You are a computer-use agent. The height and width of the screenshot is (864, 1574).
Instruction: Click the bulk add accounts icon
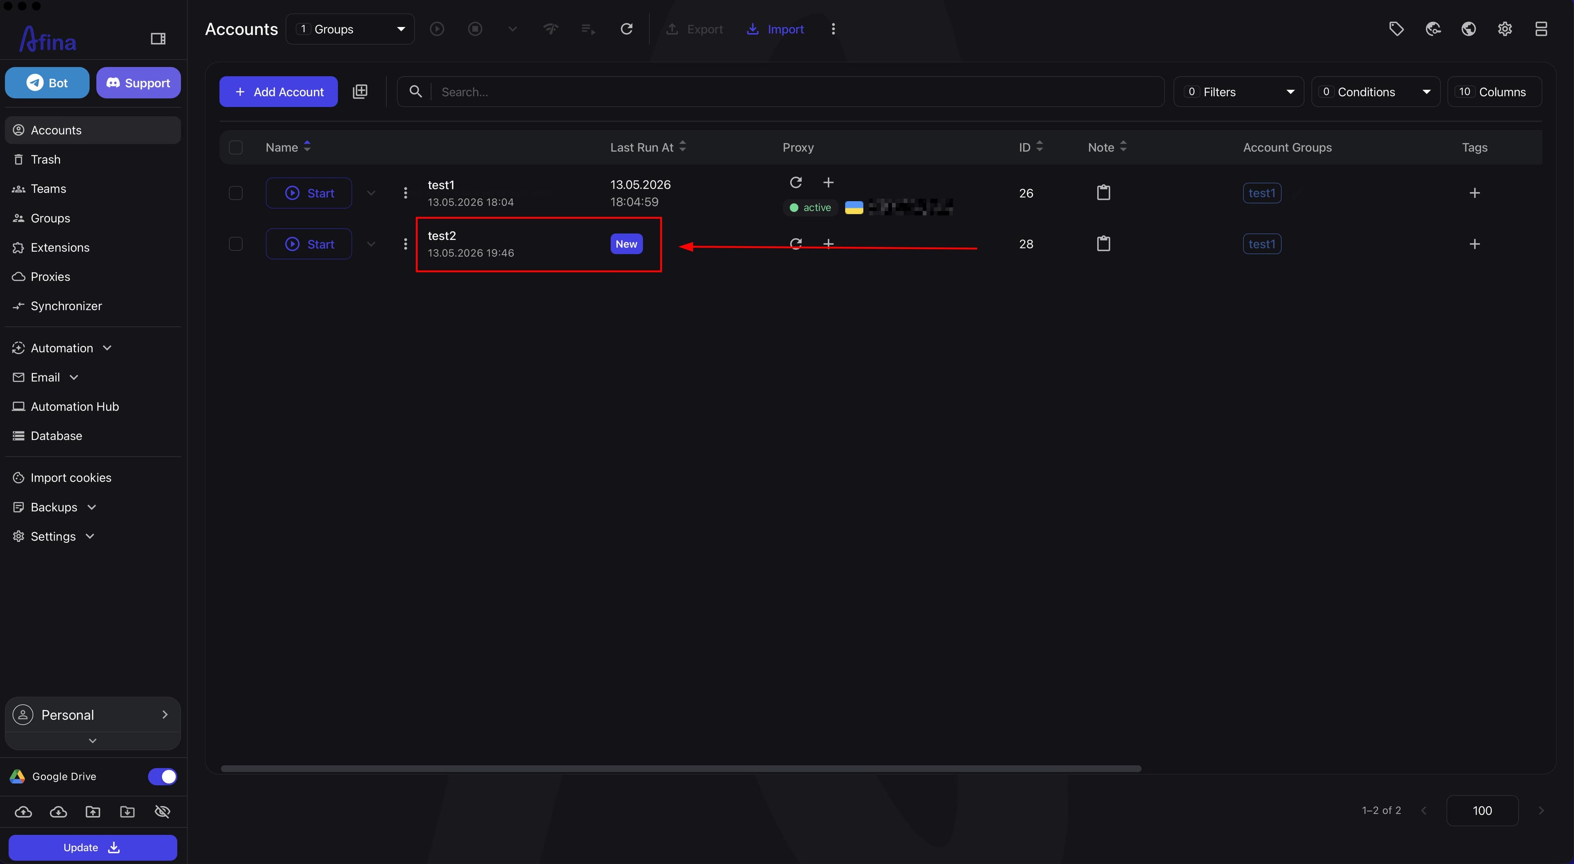coord(360,92)
